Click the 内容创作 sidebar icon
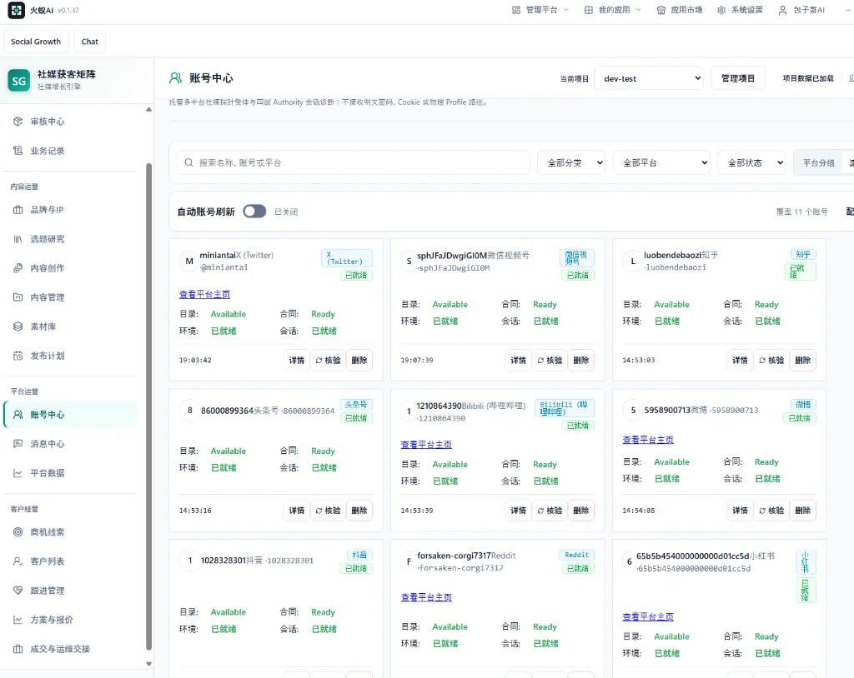Viewport: 854px width, 678px height. [18, 267]
